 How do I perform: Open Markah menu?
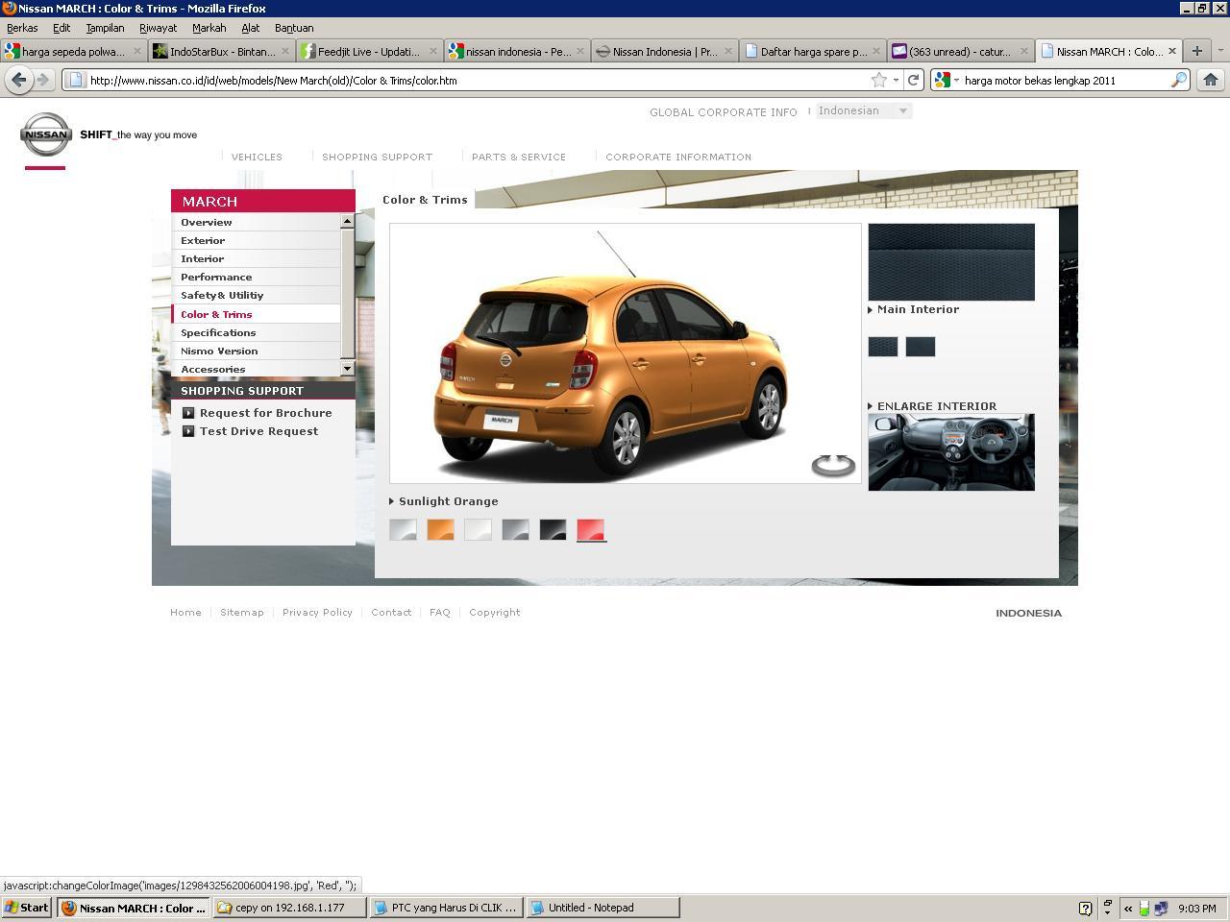(209, 28)
